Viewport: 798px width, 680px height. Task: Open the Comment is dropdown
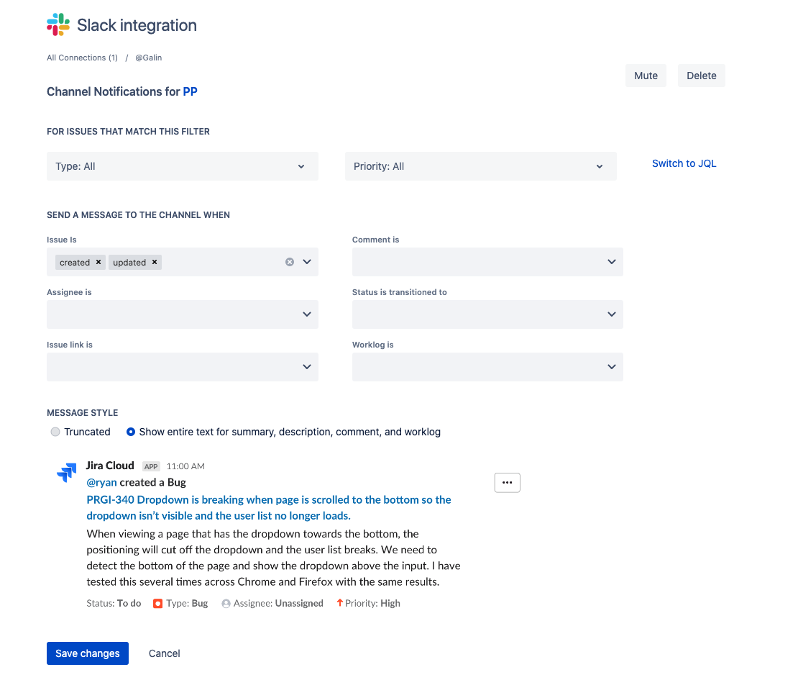click(487, 262)
